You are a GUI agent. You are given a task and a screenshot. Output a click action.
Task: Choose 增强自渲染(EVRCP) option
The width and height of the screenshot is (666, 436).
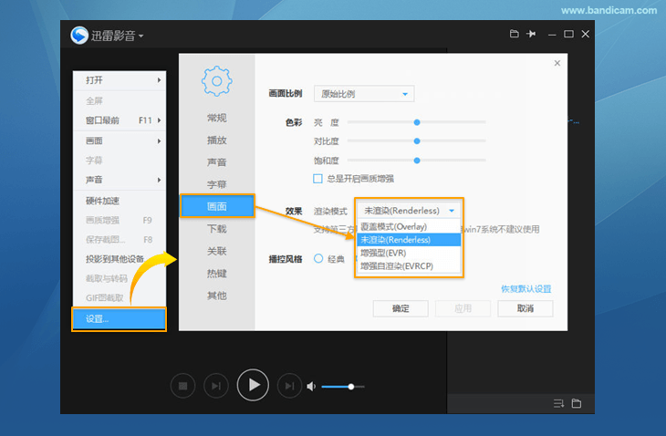coord(409,266)
